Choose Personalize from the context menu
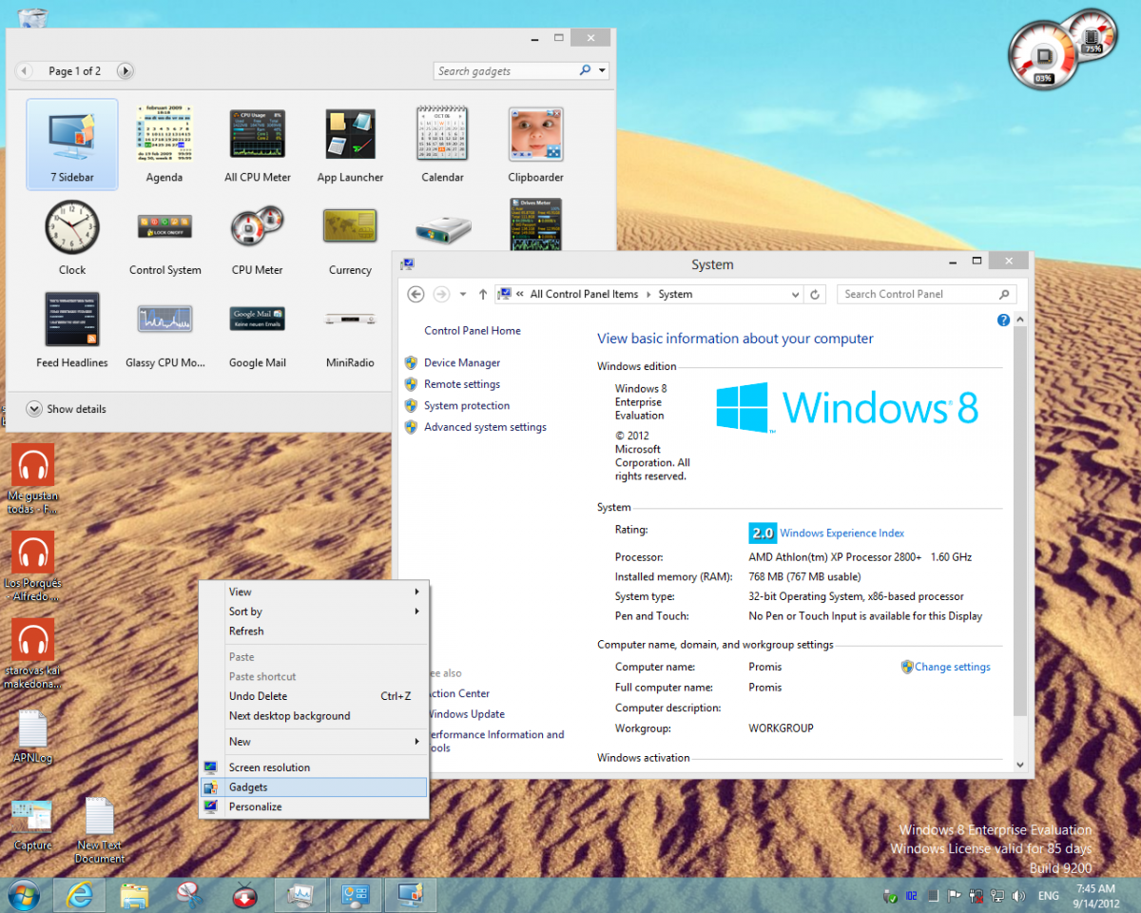The width and height of the screenshot is (1141, 913). [x=255, y=806]
